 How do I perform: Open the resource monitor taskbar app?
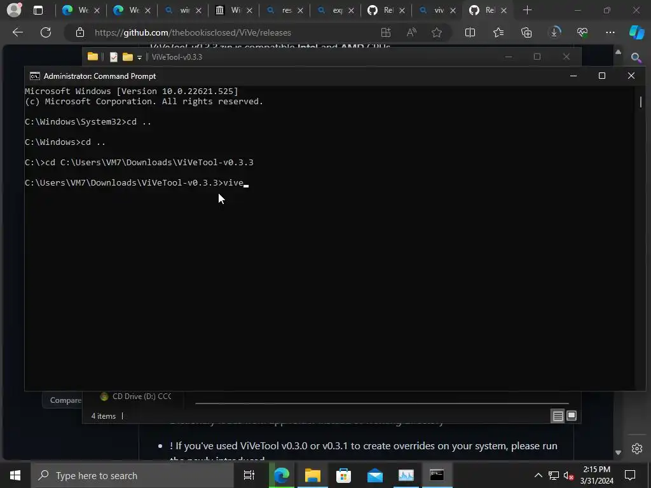[x=406, y=475]
